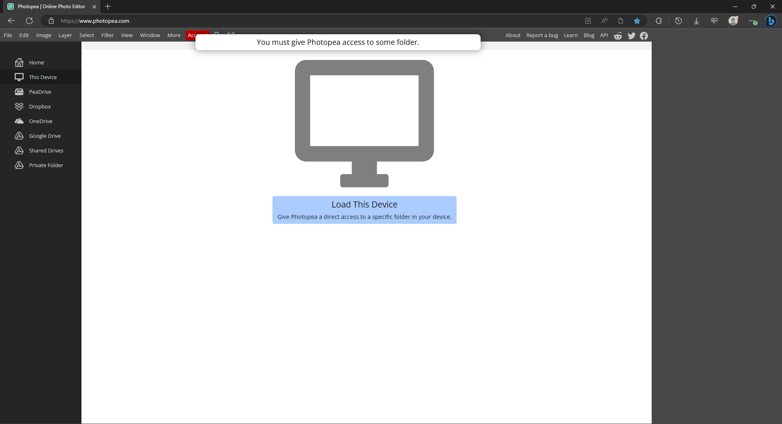This screenshot has width=782, height=424.
Task: Open the More menu
Action: tap(174, 35)
